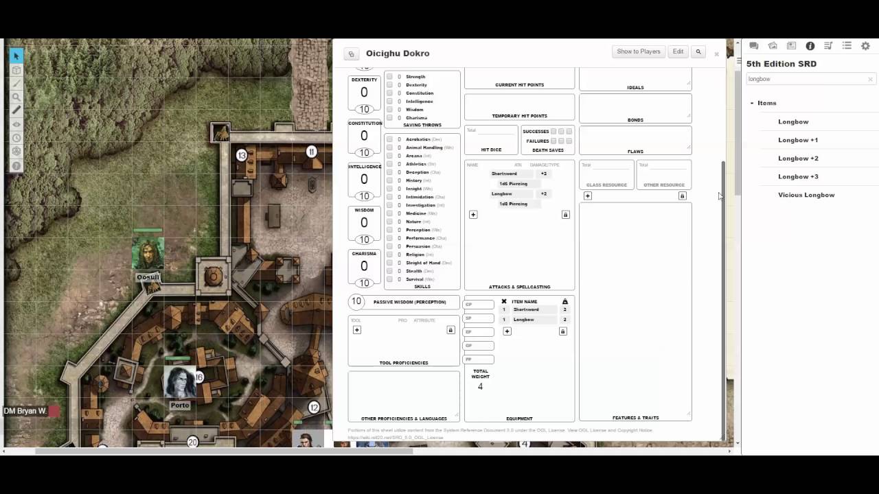Click the Edit button
The height and width of the screenshot is (494, 879).
coord(678,51)
